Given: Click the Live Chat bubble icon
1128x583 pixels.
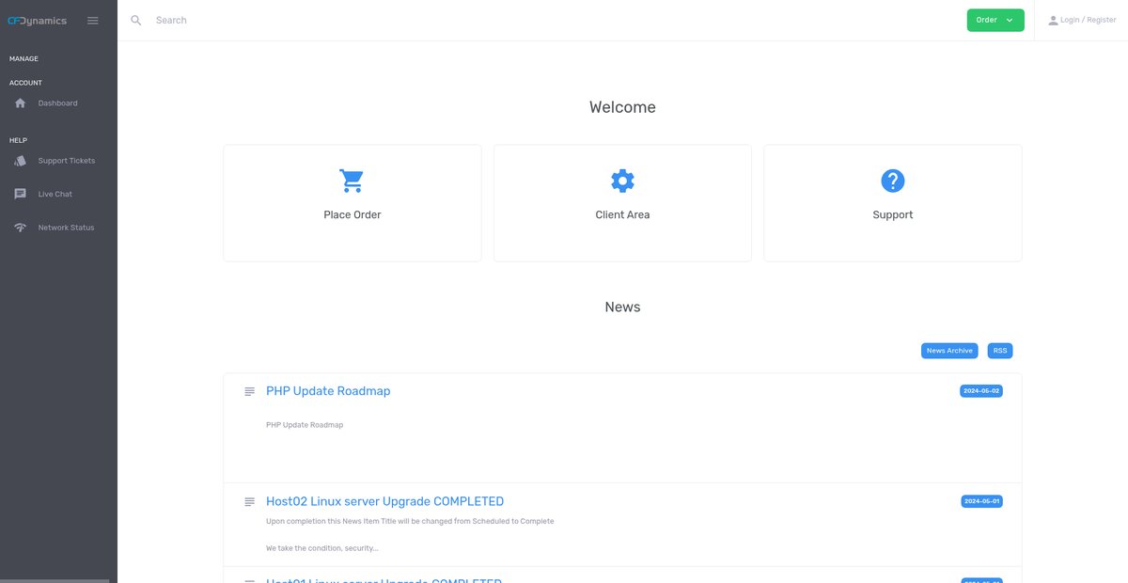Looking at the screenshot, I should point(21,195).
